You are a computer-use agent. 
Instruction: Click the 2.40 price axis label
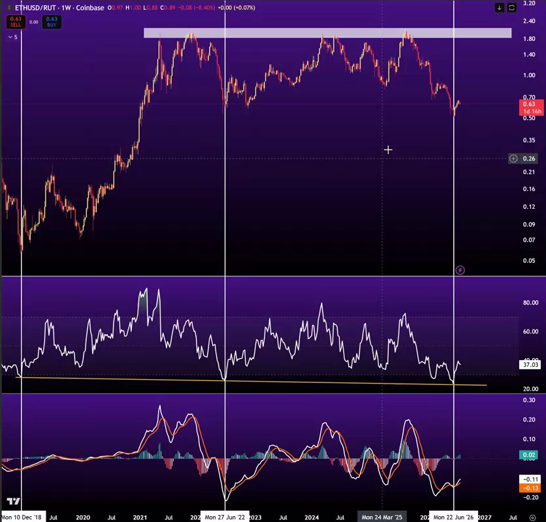(529, 21)
